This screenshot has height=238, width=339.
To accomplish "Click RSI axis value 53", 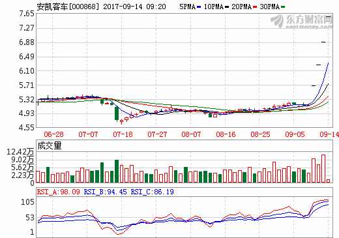I will pos(30,218).
